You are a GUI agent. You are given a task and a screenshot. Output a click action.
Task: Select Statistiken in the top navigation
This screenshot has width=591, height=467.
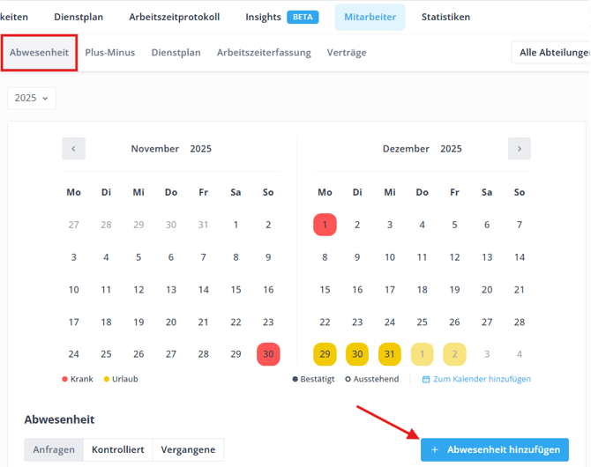445,17
